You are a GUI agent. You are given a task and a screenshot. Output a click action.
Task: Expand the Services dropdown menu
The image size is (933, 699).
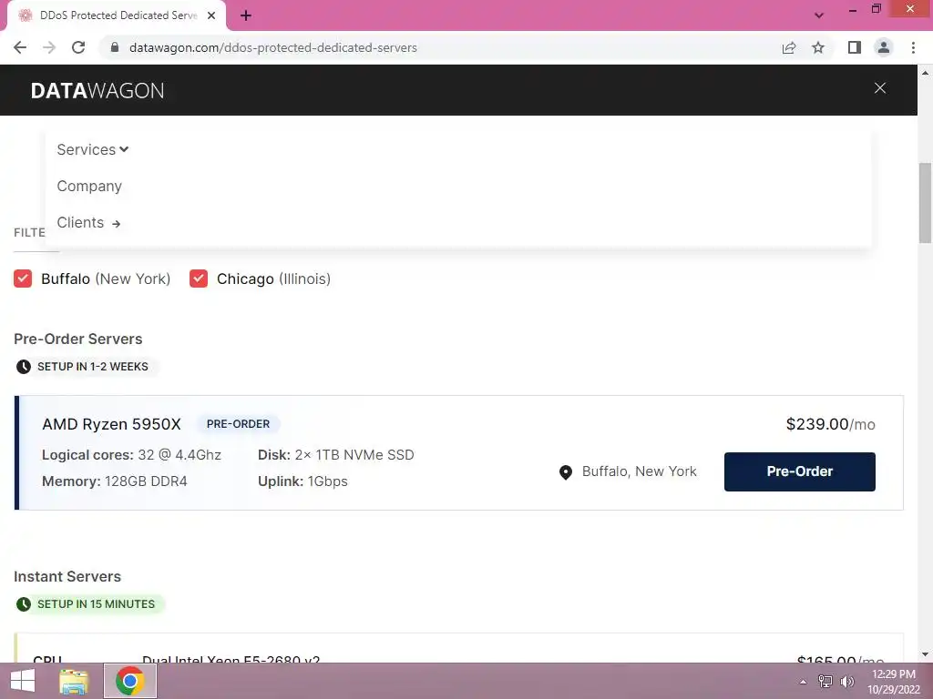point(93,150)
